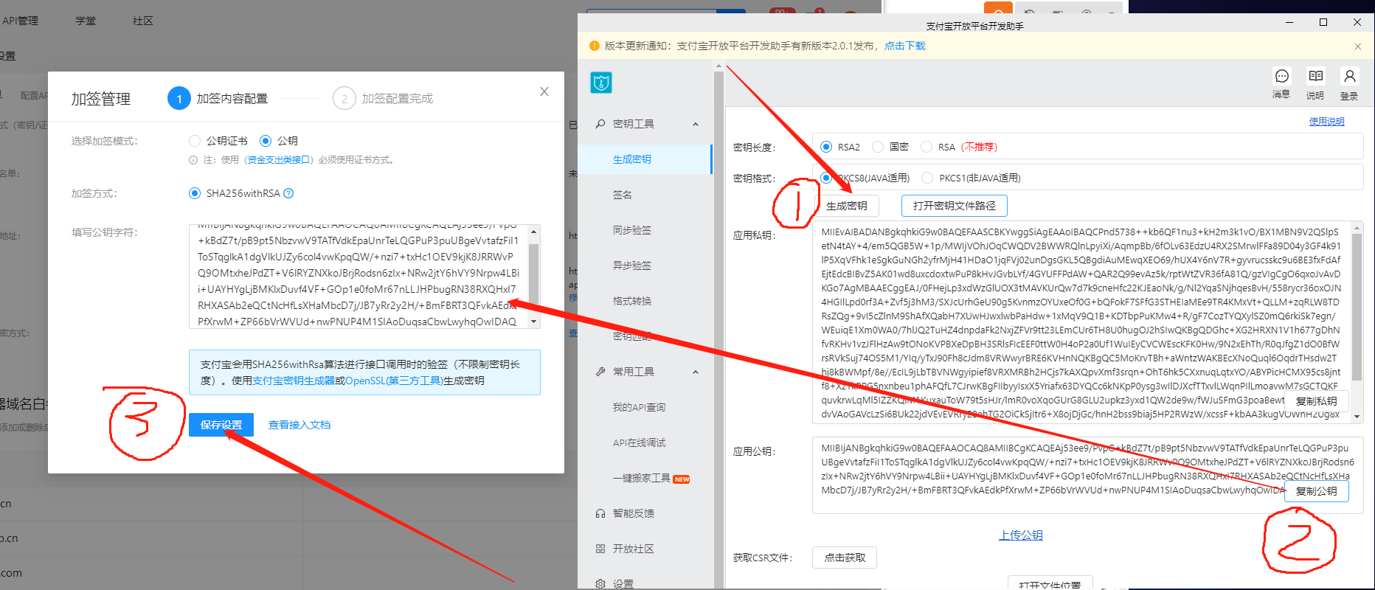Open the 使用说明 link
Screen dimensions: 1375x590
1326,122
